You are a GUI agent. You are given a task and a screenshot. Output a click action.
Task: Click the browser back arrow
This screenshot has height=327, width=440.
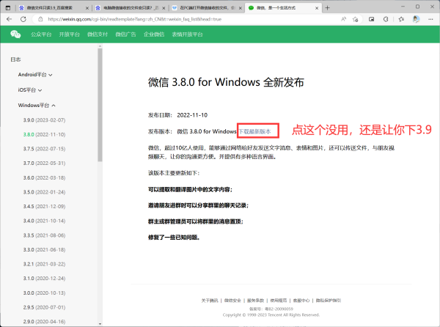9,20
